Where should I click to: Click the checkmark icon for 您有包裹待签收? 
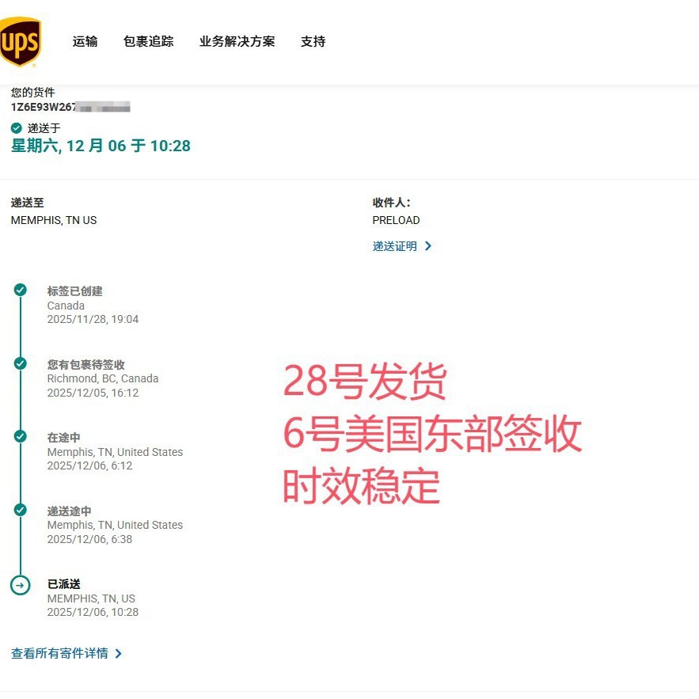tap(20, 363)
